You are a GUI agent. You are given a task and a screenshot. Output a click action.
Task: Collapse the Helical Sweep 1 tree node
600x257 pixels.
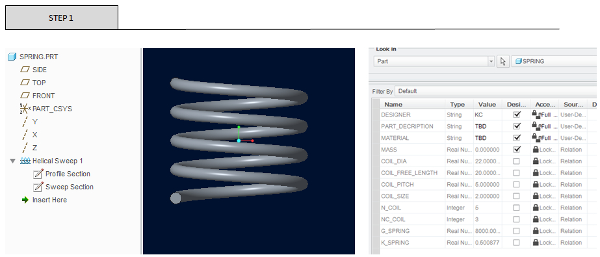(12, 161)
